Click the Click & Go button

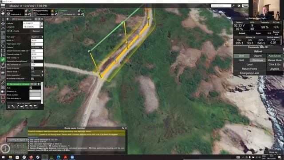[x=274, y=64]
